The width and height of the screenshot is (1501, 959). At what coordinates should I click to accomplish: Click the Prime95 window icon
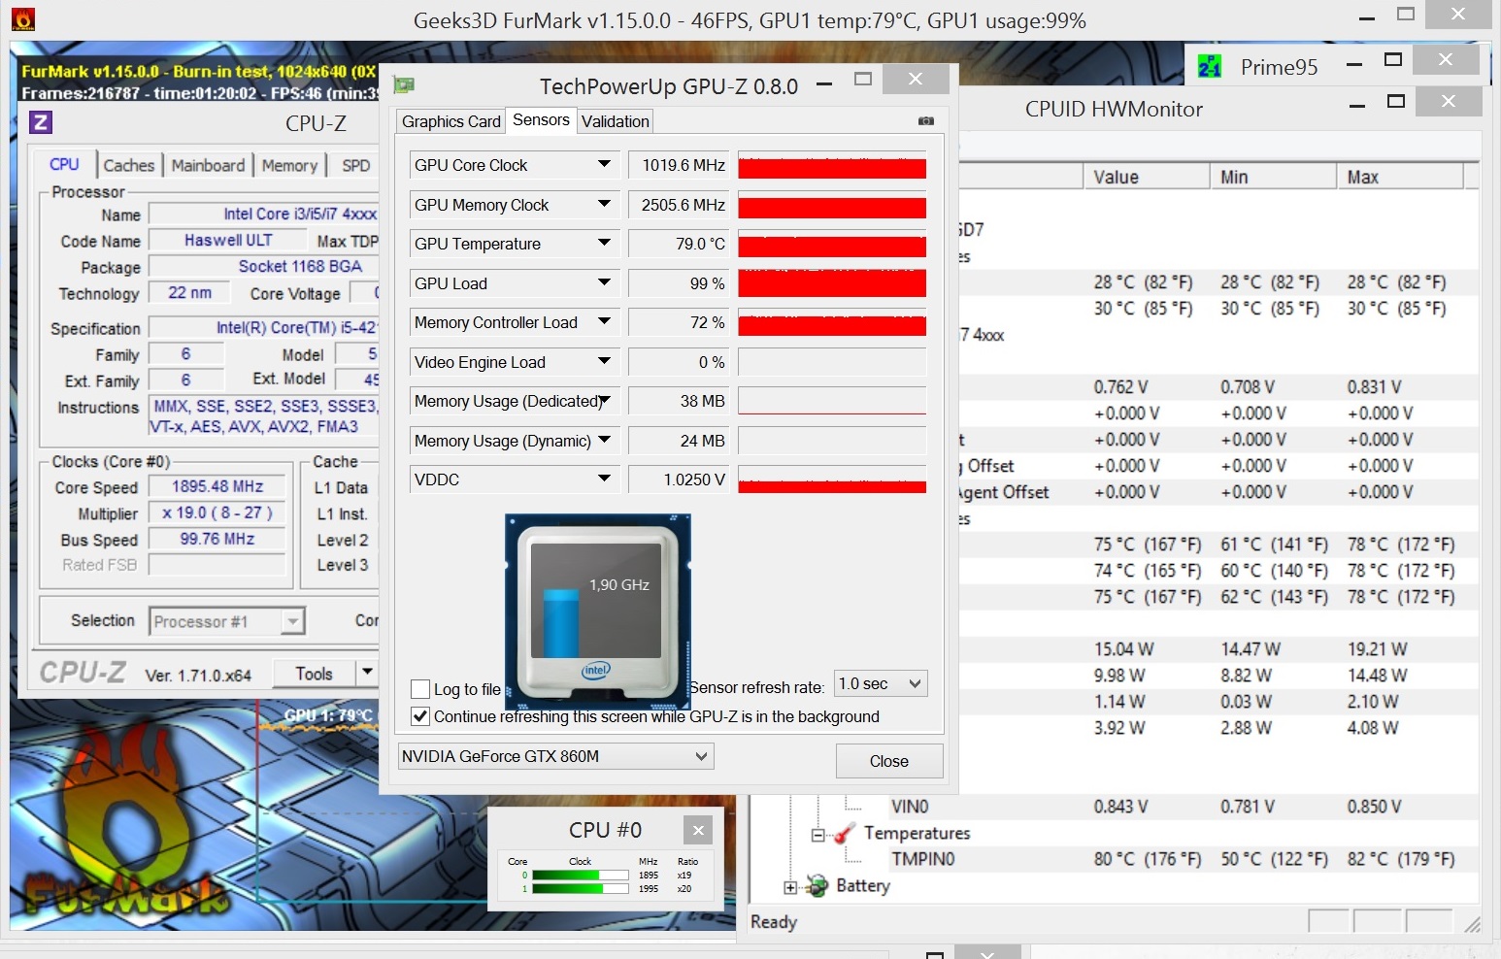click(1210, 66)
